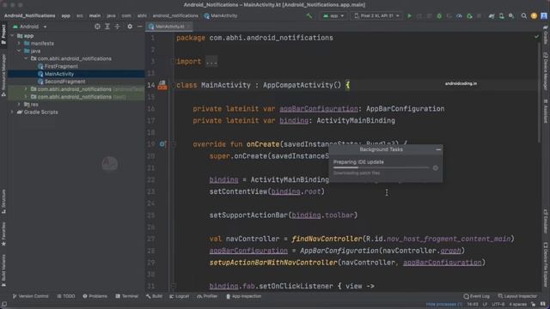Click the green inspection checkmark in editor
This screenshot has height=309, width=550.
click(x=536, y=37)
